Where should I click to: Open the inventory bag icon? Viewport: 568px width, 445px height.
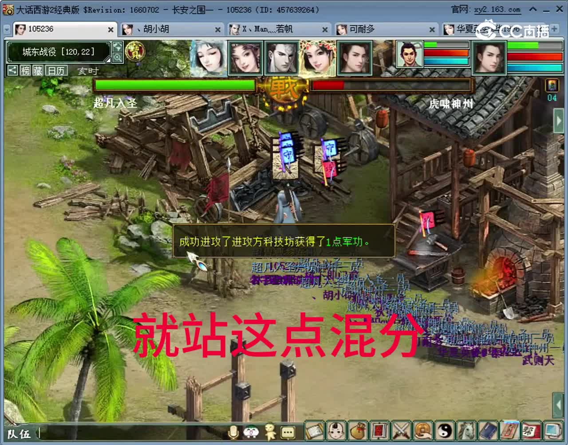point(358,431)
